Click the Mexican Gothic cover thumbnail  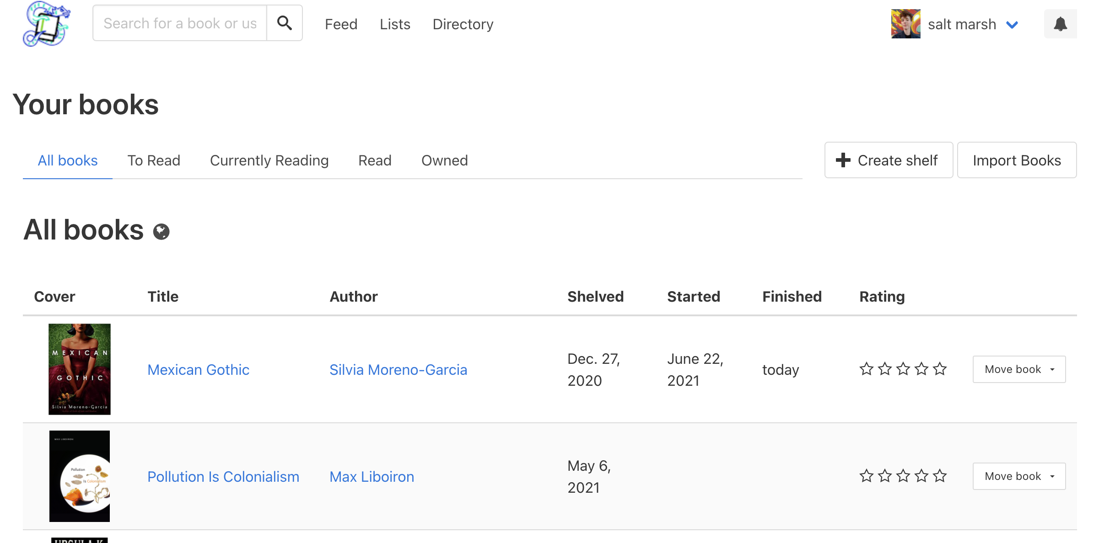point(79,369)
